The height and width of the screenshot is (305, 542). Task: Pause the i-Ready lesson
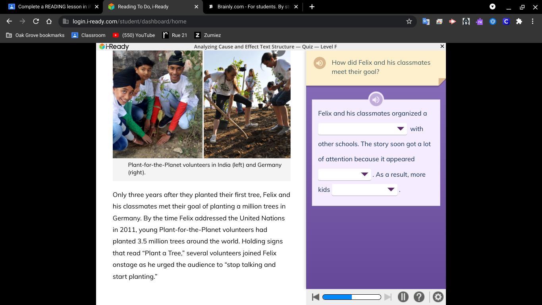pos(403,297)
